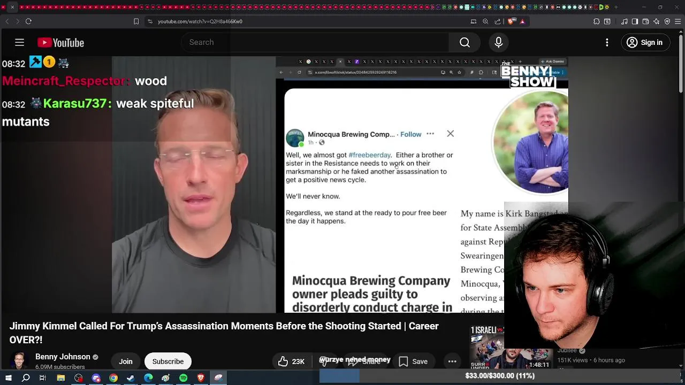The width and height of the screenshot is (685, 385).
Task: Save the video to a playlist
Action: point(413,361)
